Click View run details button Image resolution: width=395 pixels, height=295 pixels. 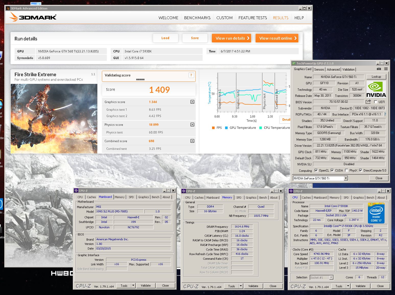231,38
